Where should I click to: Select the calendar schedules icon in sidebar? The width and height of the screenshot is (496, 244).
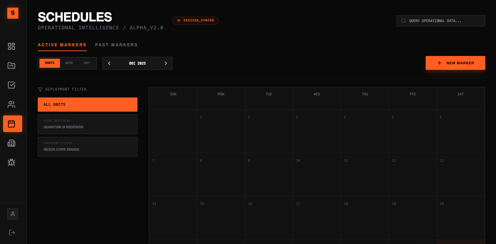(12, 124)
